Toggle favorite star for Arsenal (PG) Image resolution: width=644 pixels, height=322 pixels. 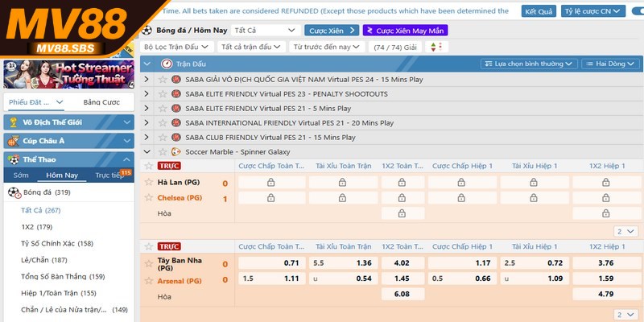[x=148, y=280]
